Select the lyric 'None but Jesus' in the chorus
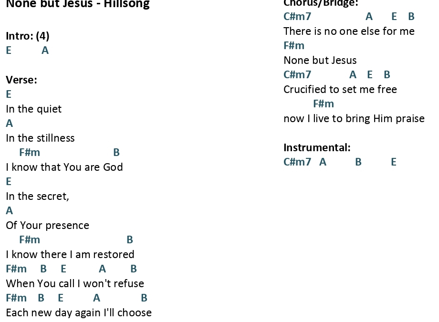Image resolution: width=439 pixels, height=322 pixels. pyautogui.click(x=320, y=60)
